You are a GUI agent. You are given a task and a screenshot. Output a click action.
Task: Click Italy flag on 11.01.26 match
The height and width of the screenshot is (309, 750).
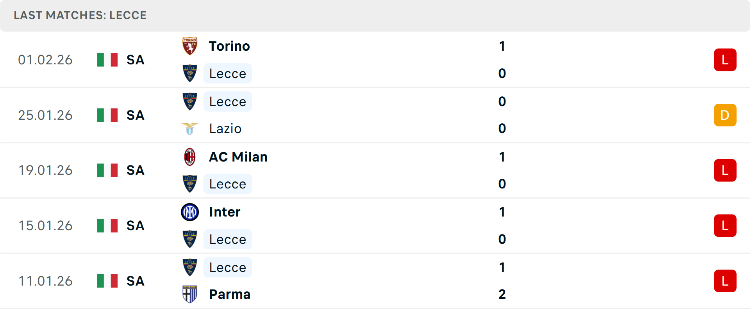click(107, 281)
